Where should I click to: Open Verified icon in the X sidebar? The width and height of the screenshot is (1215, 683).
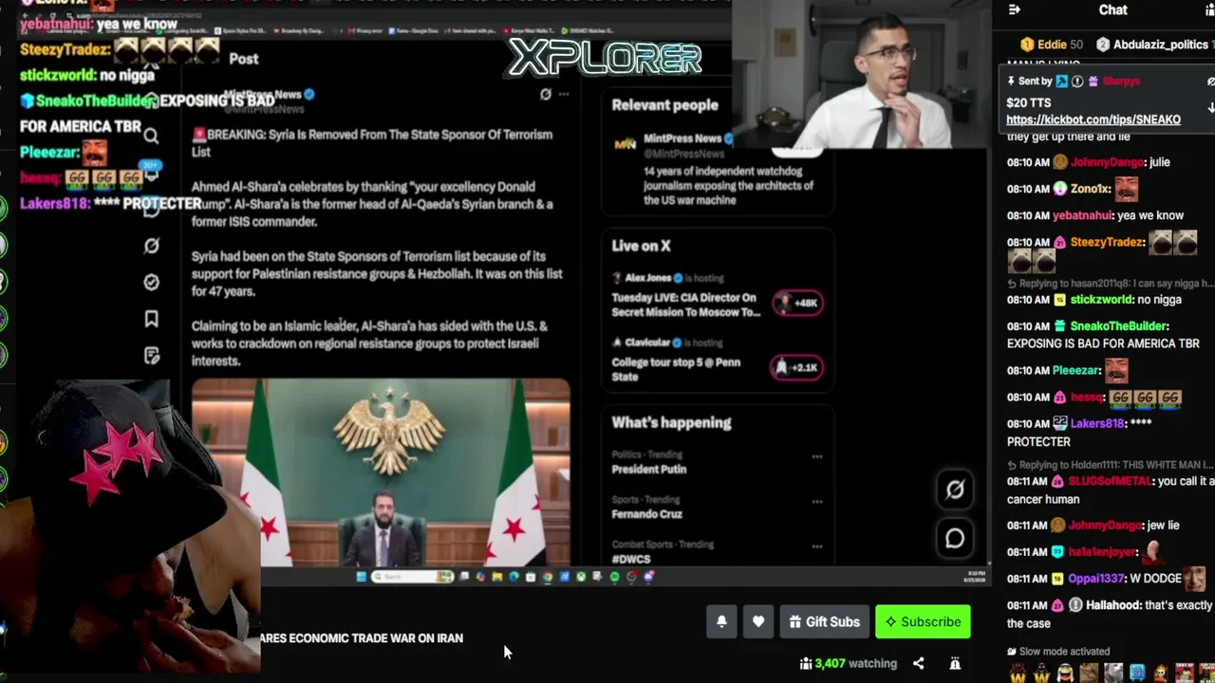(151, 283)
